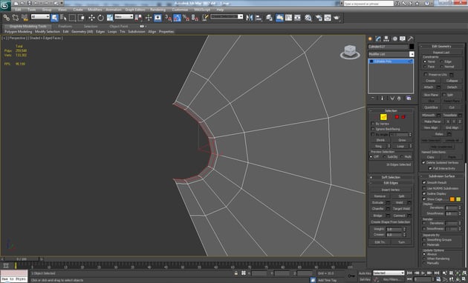Image resolution: width=468 pixels, height=283 pixels.
Task: Activate the Select and Move tool
Action: pyautogui.click(x=91, y=18)
